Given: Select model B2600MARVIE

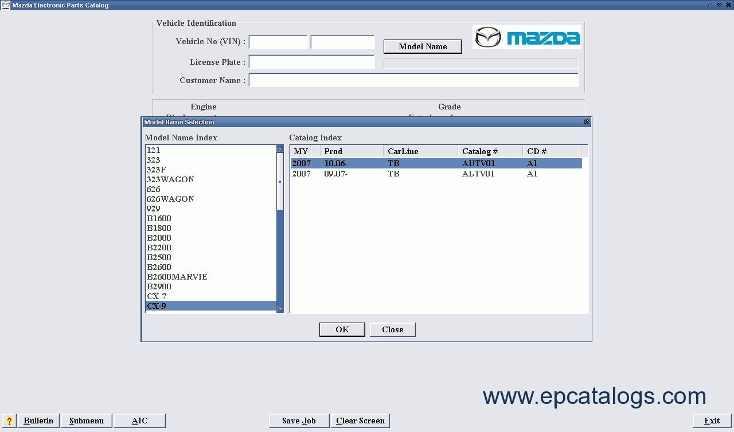Looking at the screenshot, I should (x=211, y=277).
